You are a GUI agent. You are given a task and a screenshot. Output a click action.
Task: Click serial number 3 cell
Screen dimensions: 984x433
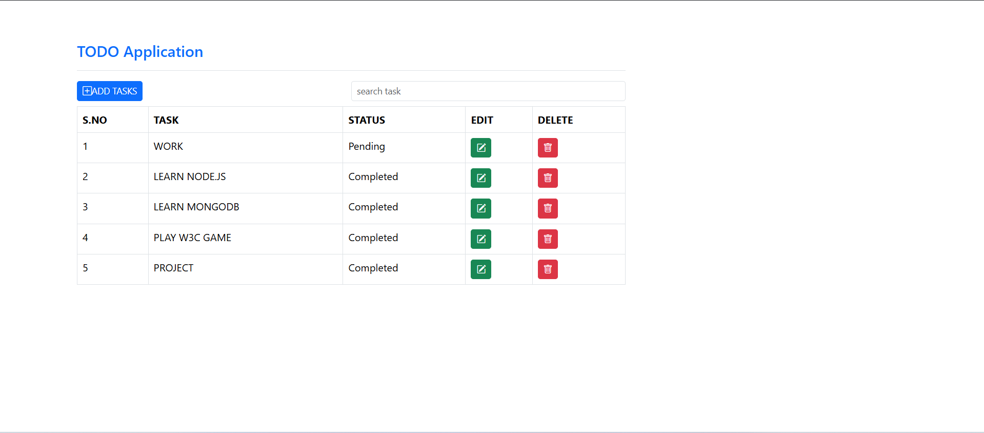click(113, 208)
